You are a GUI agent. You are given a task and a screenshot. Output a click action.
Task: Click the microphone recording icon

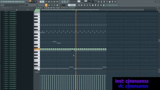click(x=104, y=2)
